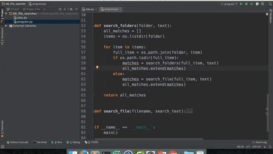
Task: Open Firefox from the dock
Action: 84,152
